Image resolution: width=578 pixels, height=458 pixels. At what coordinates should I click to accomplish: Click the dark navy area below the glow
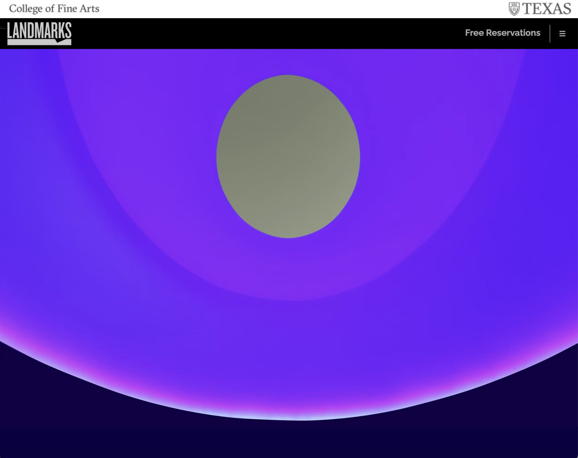tap(289, 440)
